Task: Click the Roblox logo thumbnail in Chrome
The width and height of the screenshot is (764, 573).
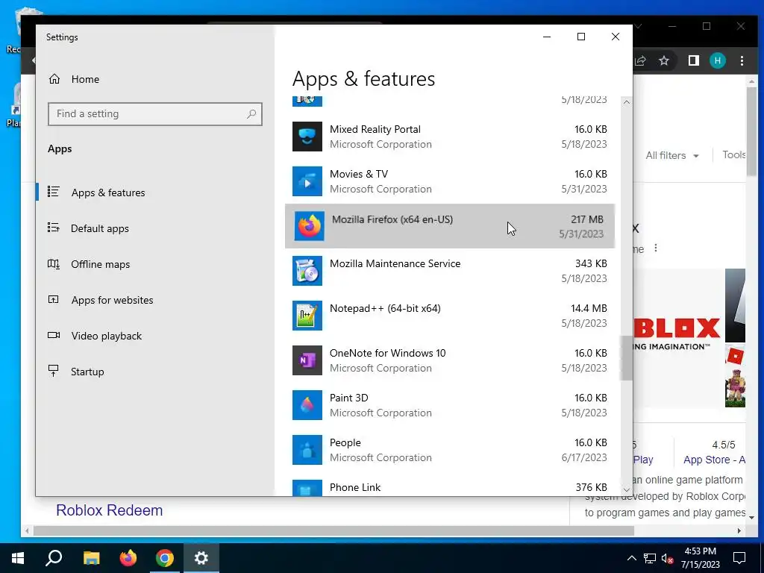Action: pyautogui.click(x=678, y=336)
